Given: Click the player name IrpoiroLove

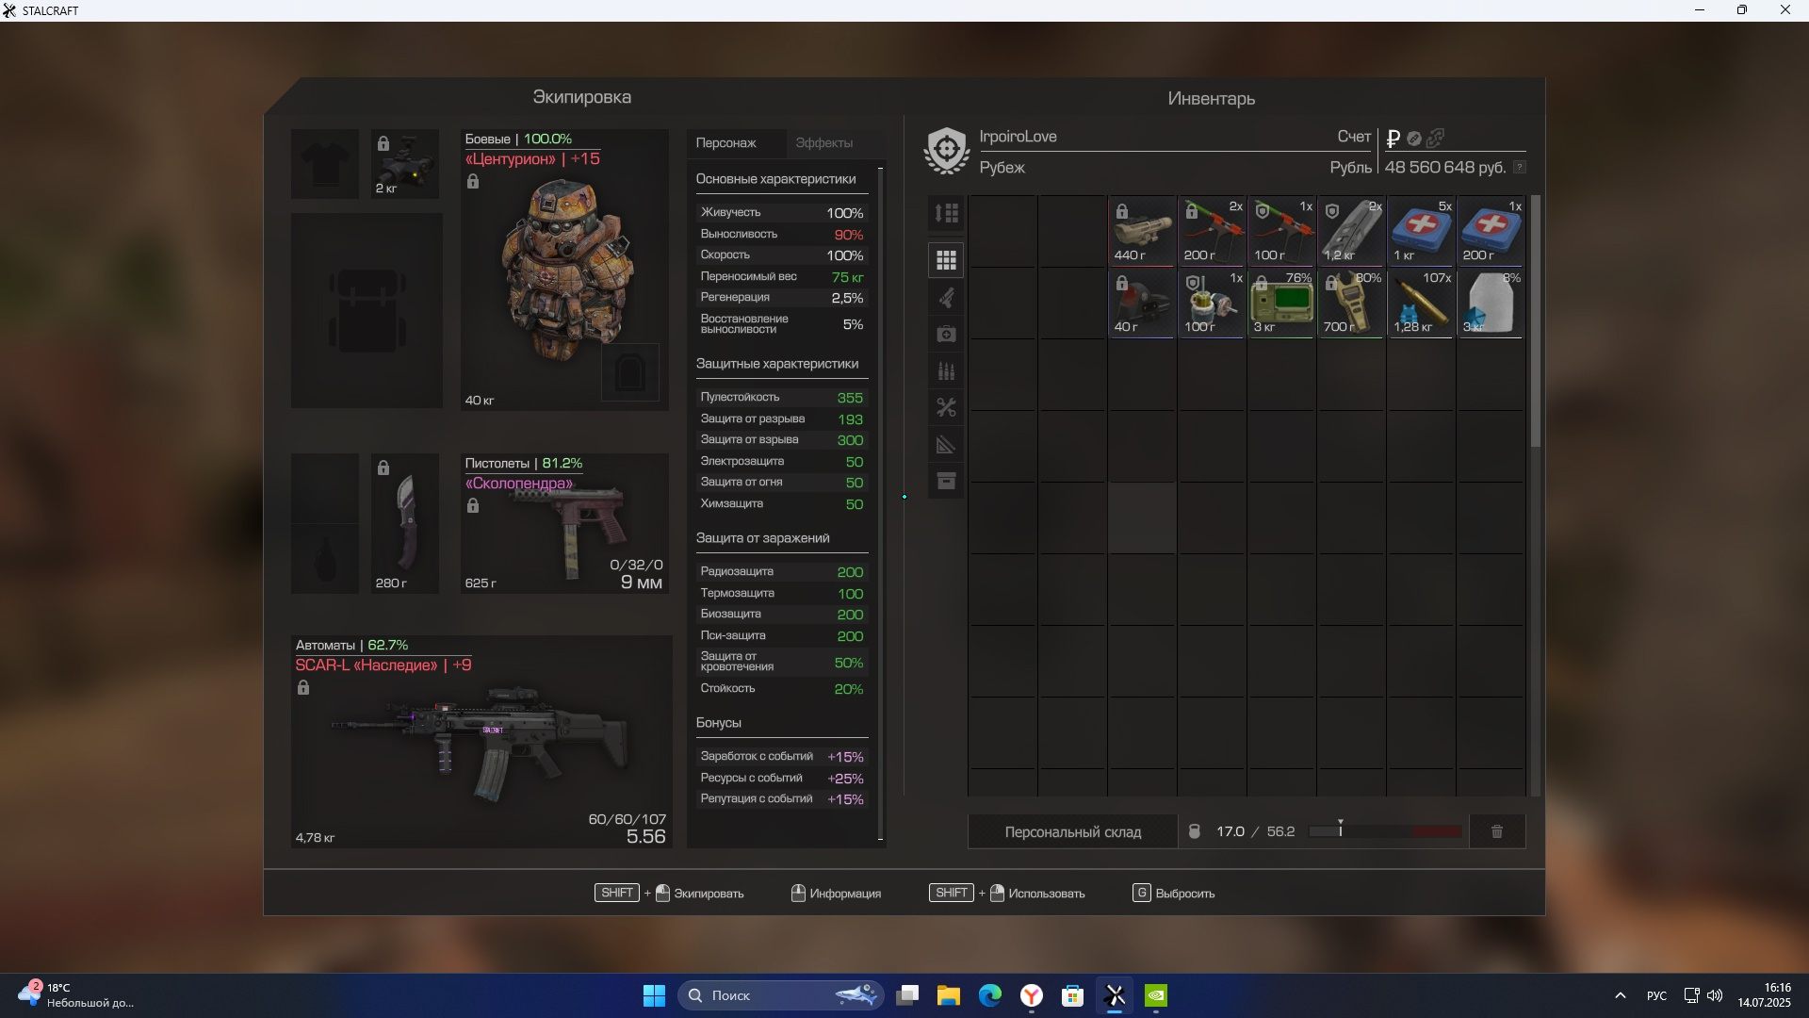Looking at the screenshot, I should [1018, 137].
